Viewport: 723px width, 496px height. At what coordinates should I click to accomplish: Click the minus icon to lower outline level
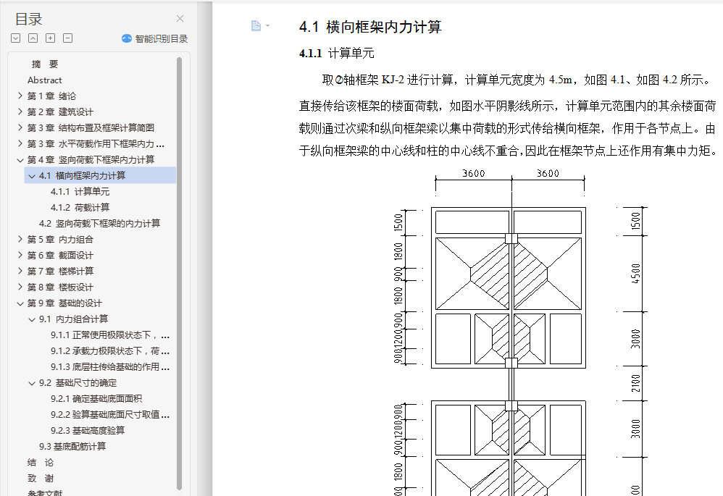pos(68,38)
